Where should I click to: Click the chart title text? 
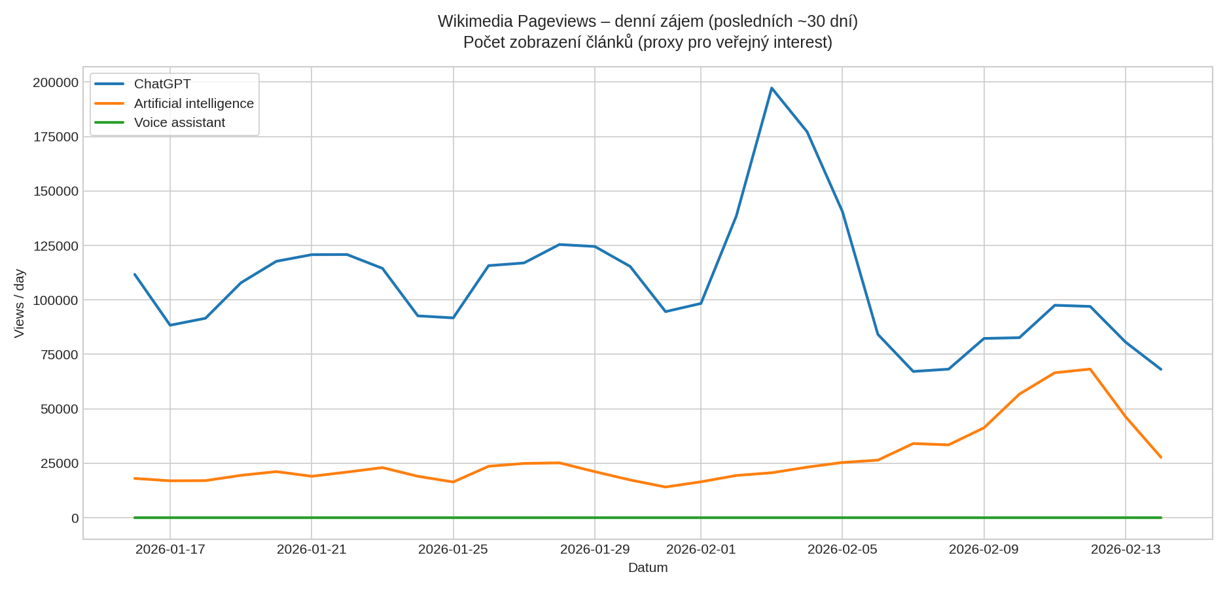pyautogui.click(x=647, y=20)
